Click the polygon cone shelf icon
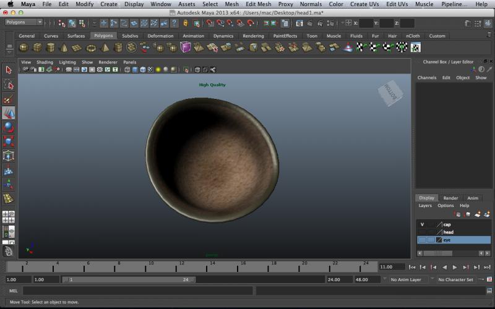This screenshot has height=309, width=495. (64, 48)
